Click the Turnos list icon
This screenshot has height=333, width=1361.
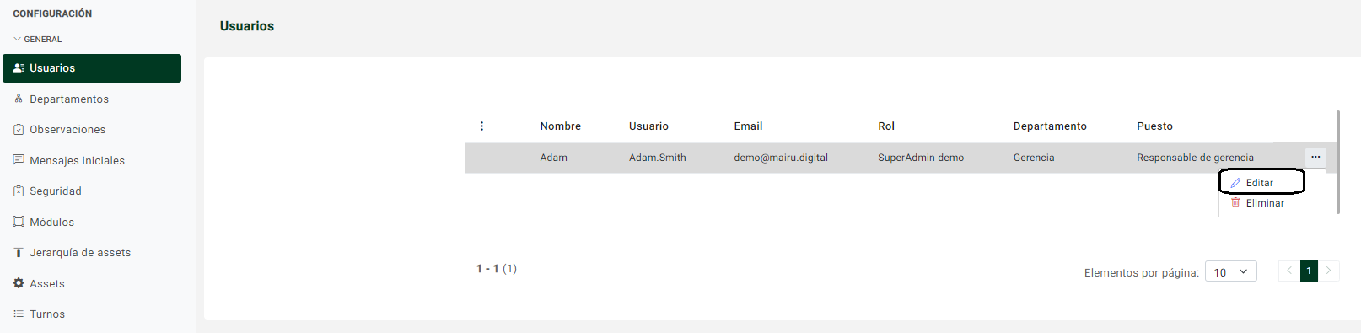click(19, 314)
